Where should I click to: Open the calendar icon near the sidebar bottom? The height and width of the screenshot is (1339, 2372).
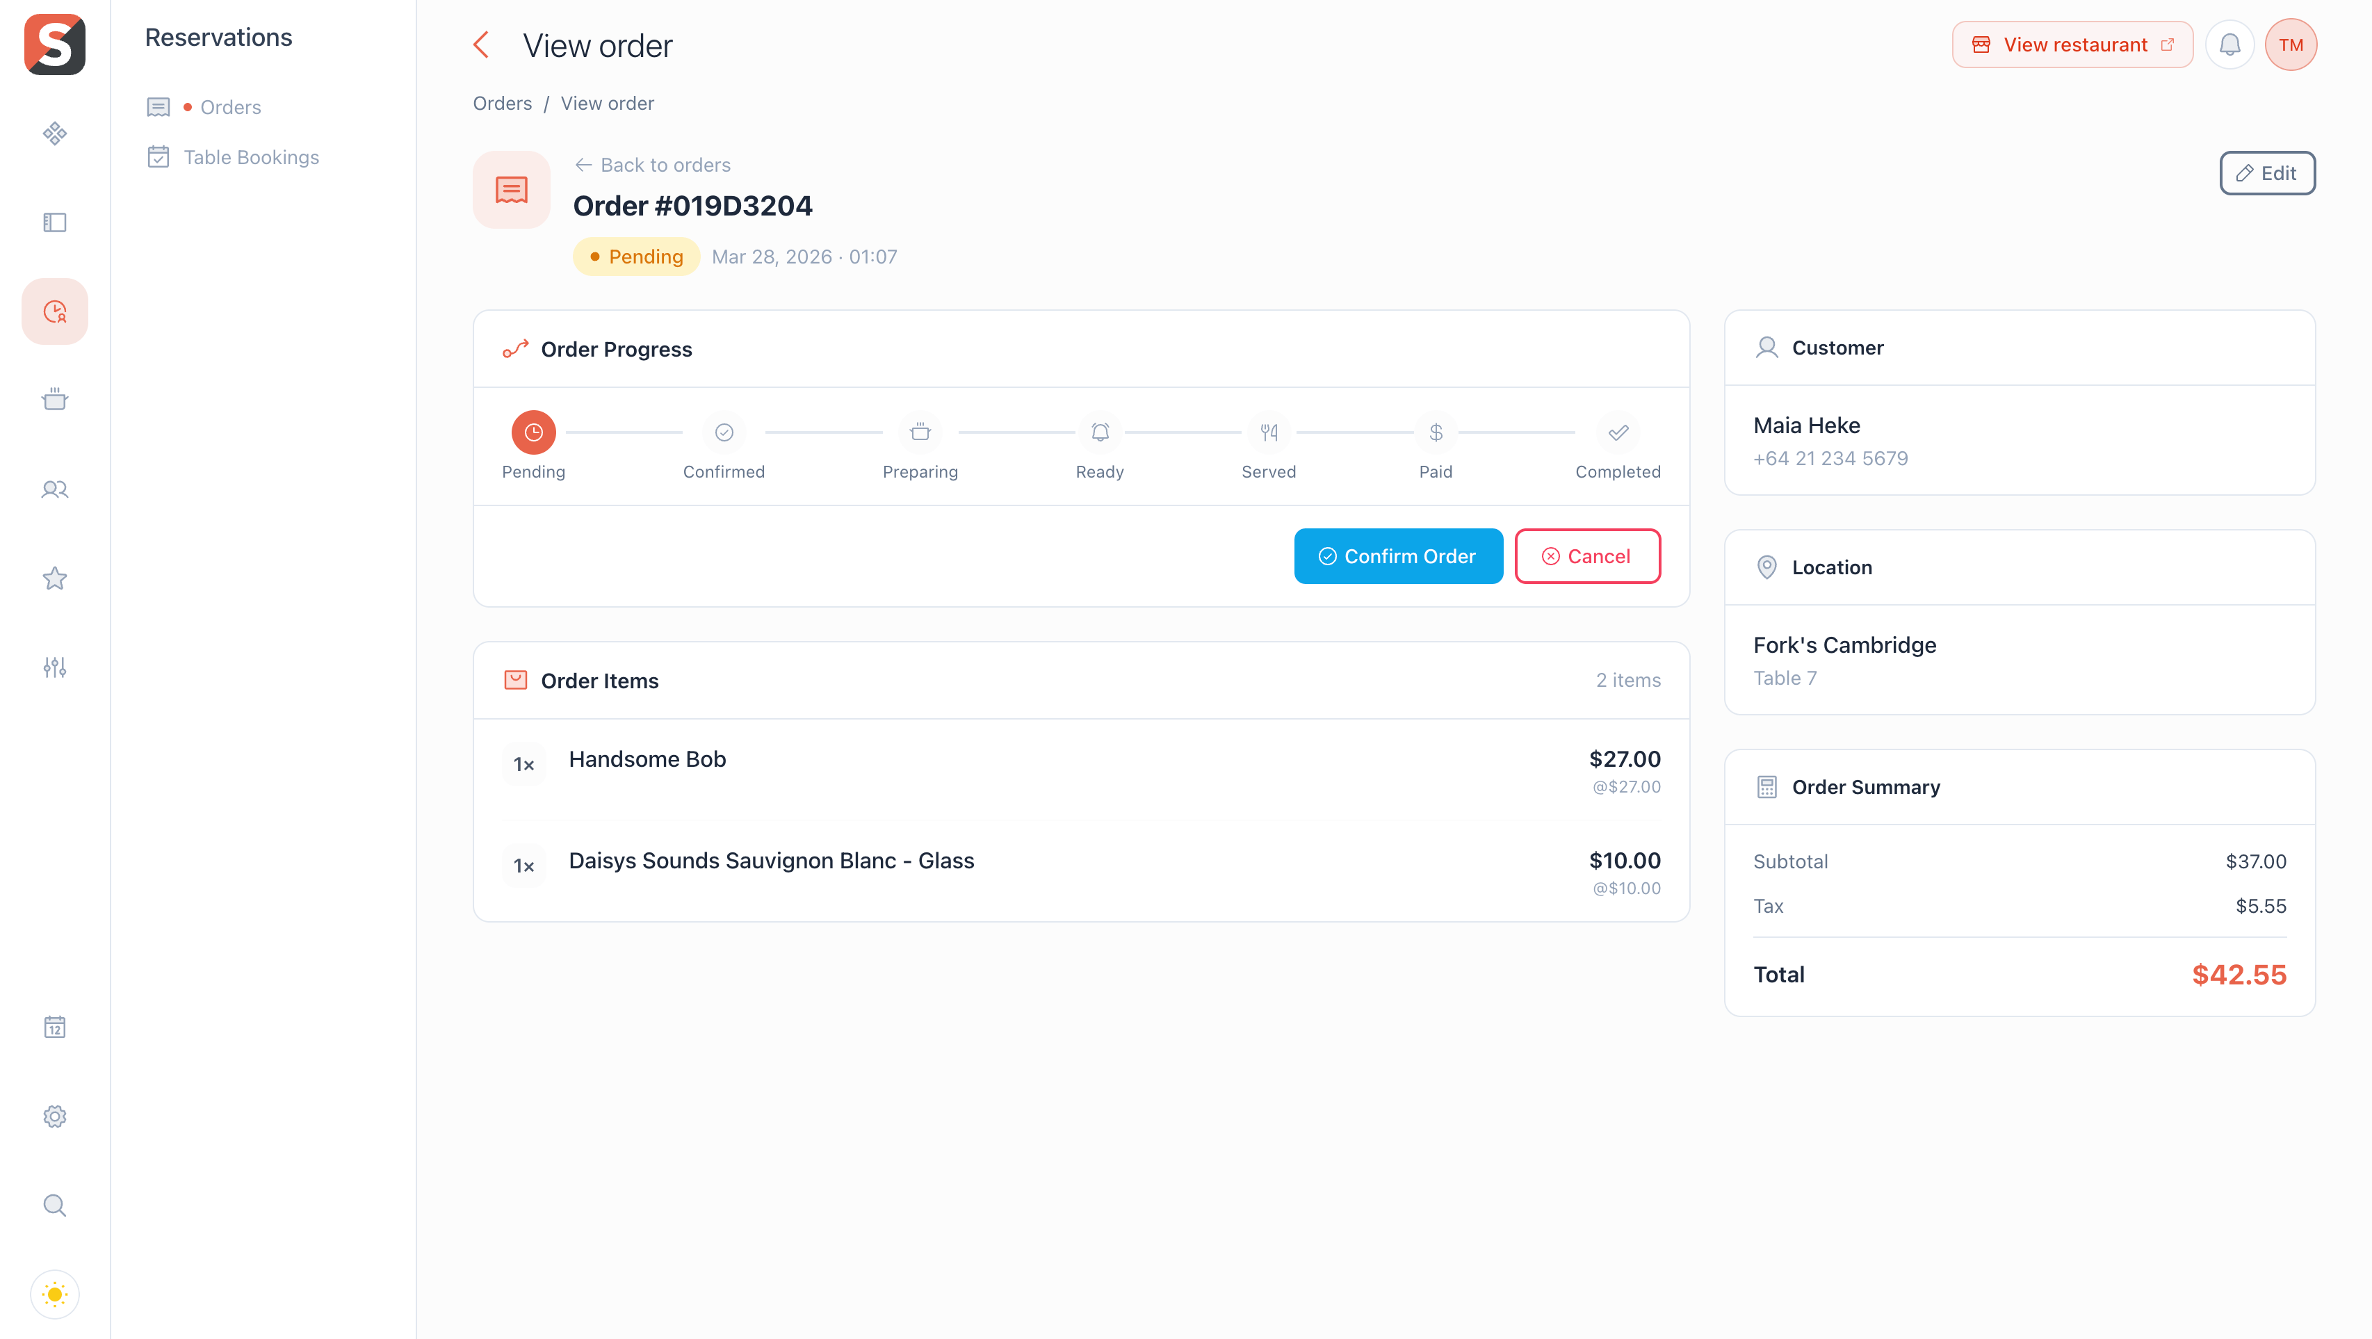pyautogui.click(x=54, y=1027)
